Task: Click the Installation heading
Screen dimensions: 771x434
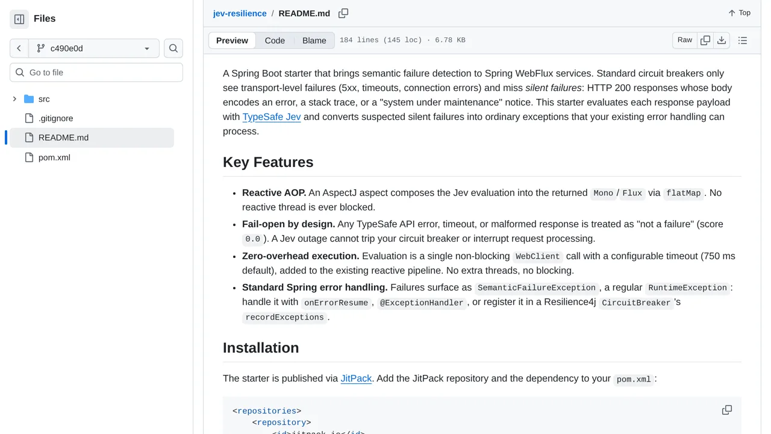Action: tap(261, 348)
